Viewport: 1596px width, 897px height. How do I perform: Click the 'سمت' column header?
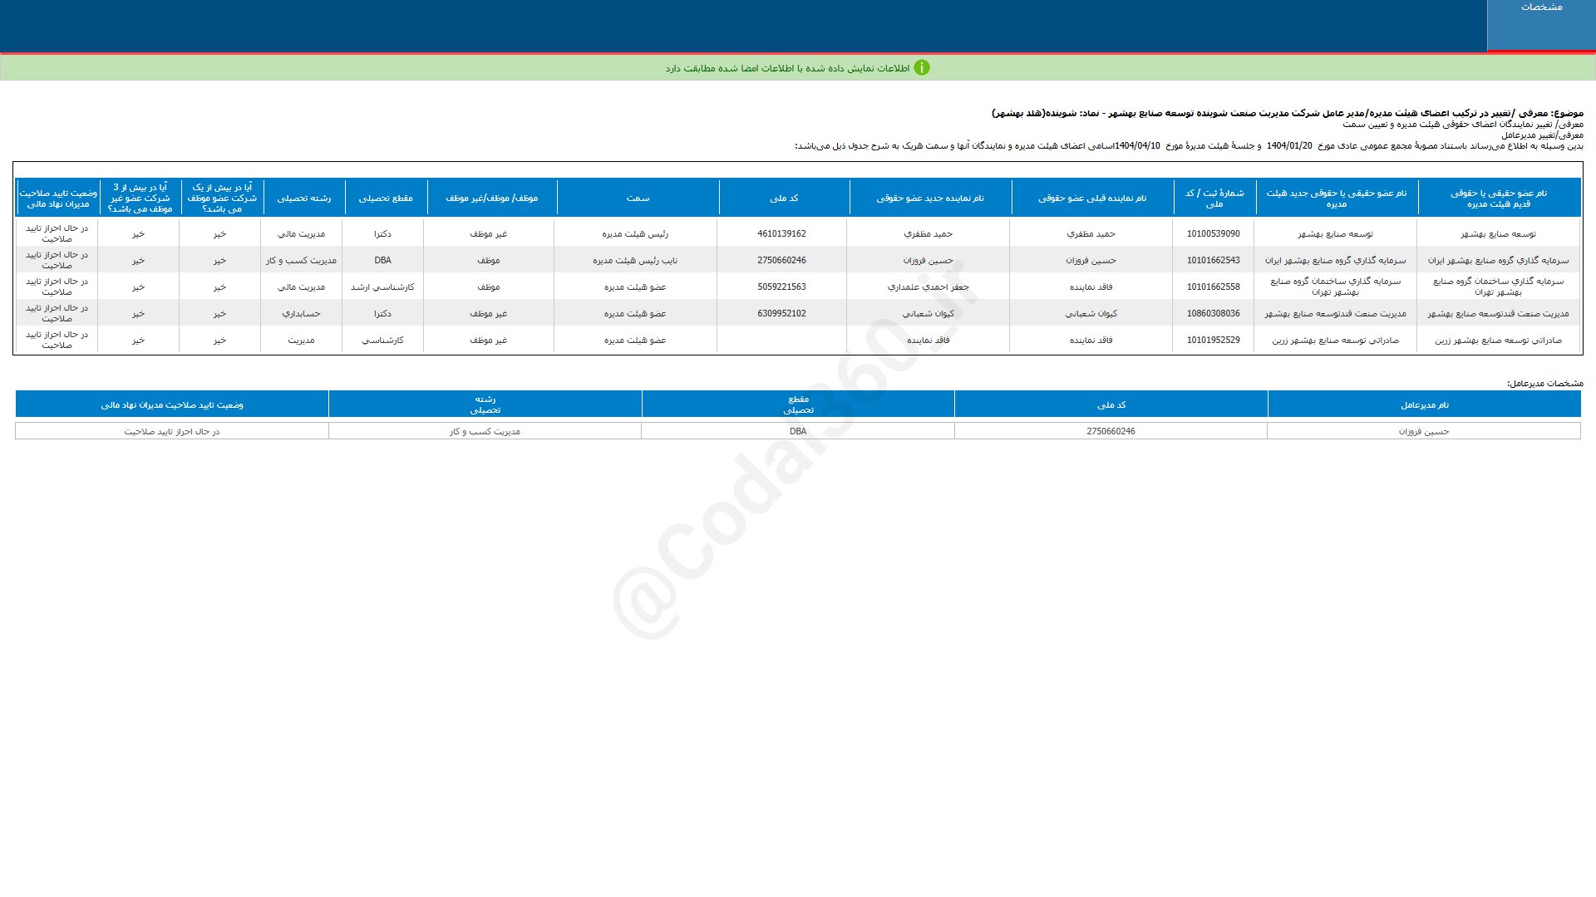click(638, 199)
